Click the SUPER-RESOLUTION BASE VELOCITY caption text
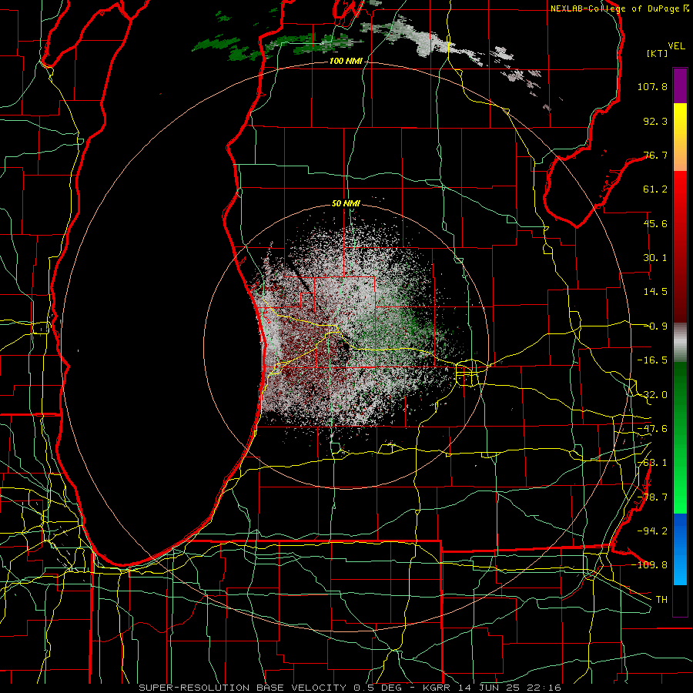The image size is (693, 693). (243, 688)
